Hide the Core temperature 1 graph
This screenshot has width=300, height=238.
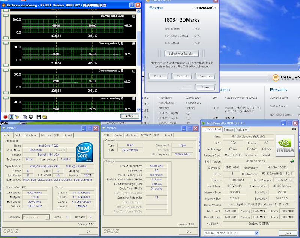click(x=134, y=71)
